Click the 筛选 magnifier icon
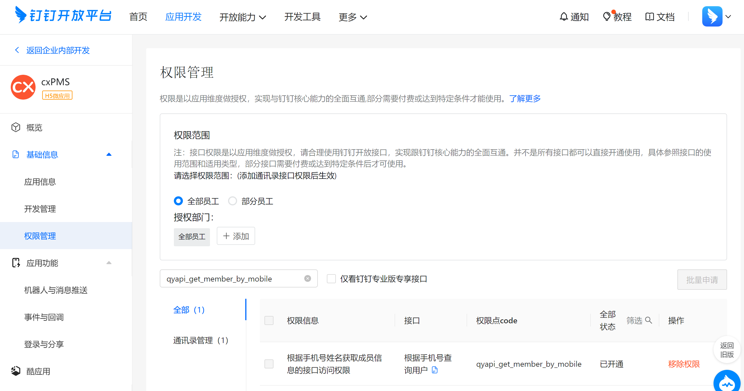The height and width of the screenshot is (391, 744). 648,320
